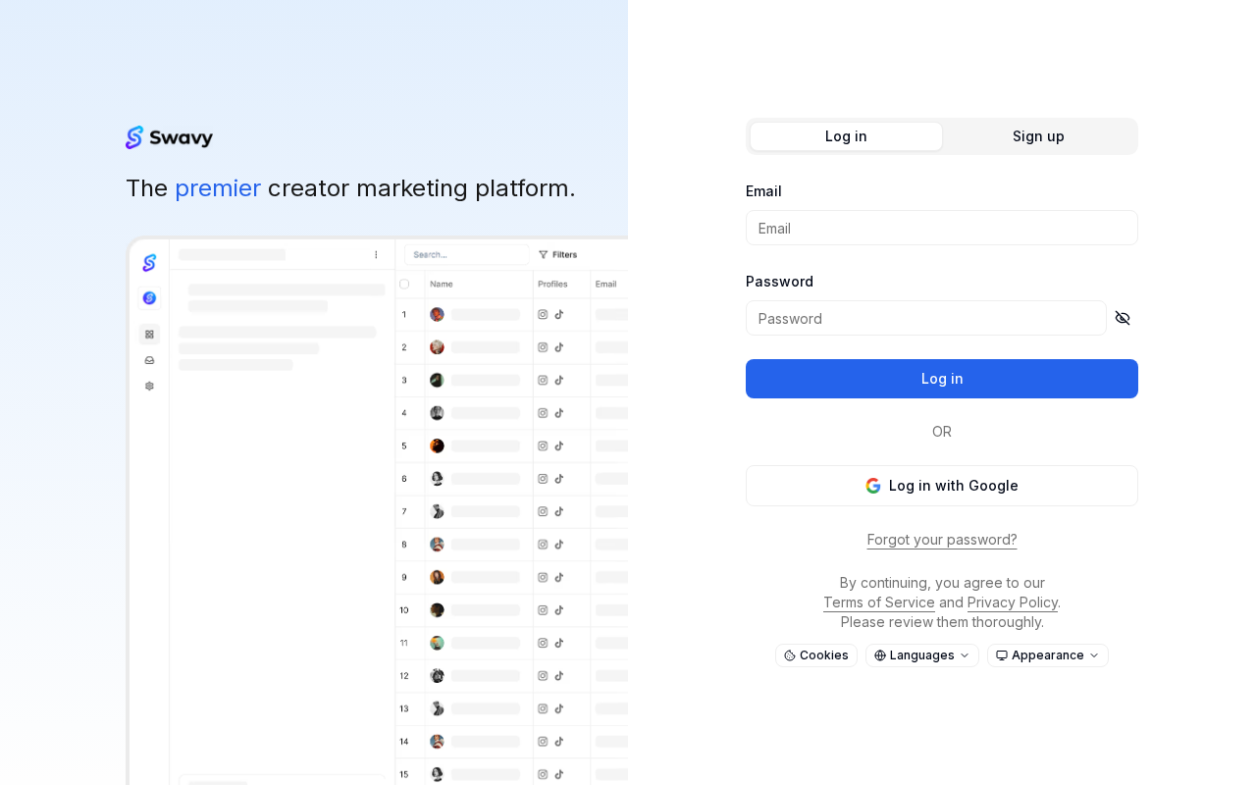Log in with Google
This screenshot has height=785, width=1256.
pos(941,486)
